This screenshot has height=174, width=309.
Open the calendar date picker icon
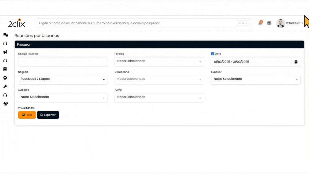coord(296,62)
